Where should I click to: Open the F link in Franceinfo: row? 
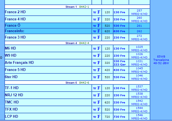coord(99,31)
